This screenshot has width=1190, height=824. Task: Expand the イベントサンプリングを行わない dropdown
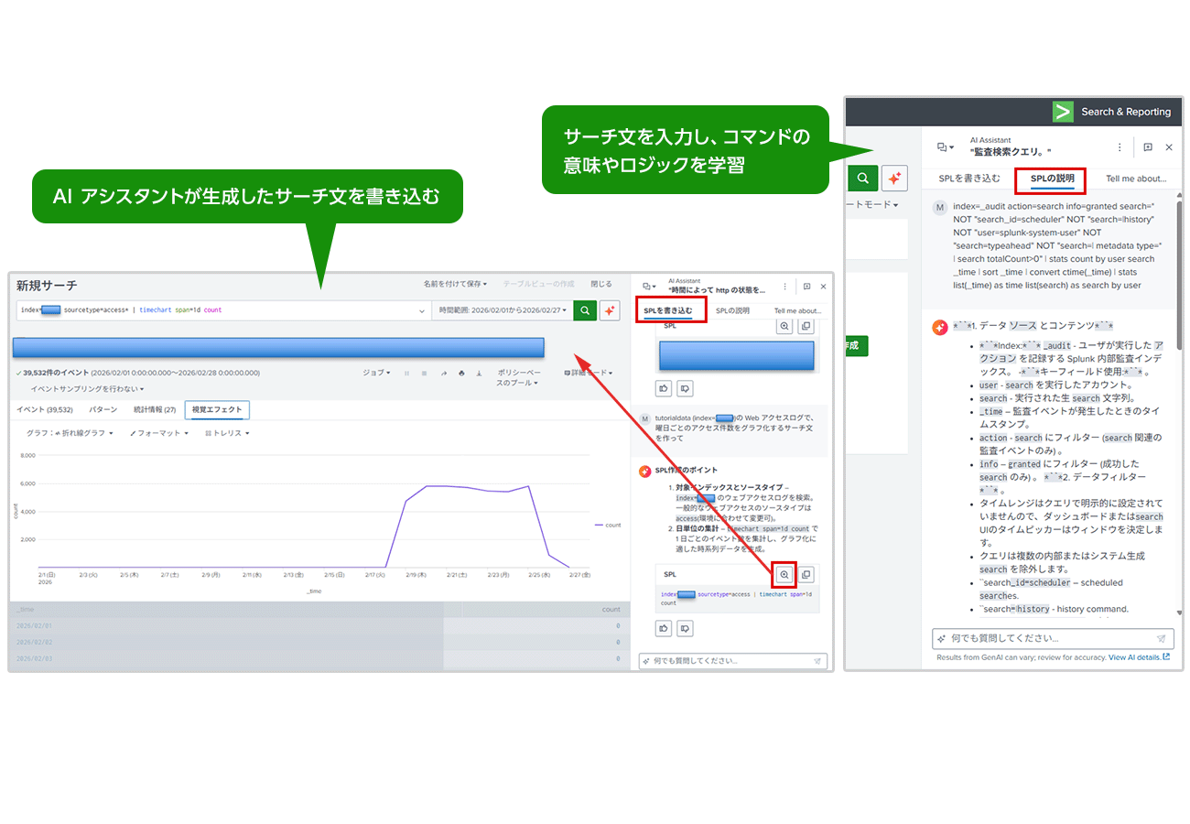click(x=87, y=389)
